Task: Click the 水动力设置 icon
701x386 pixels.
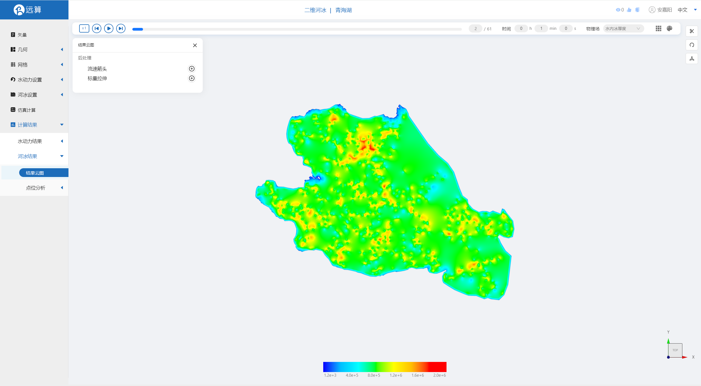Action: coord(13,79)
